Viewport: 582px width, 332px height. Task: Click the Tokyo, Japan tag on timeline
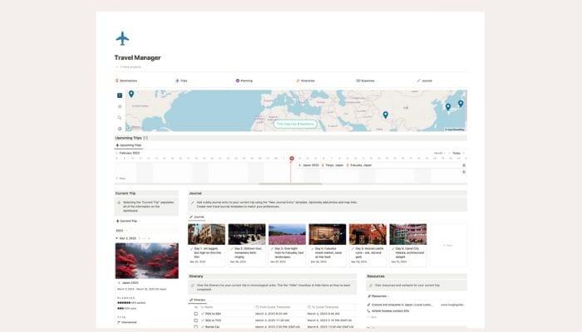point(333,165)
